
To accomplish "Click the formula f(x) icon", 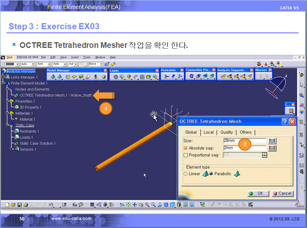I will point(75,204).
